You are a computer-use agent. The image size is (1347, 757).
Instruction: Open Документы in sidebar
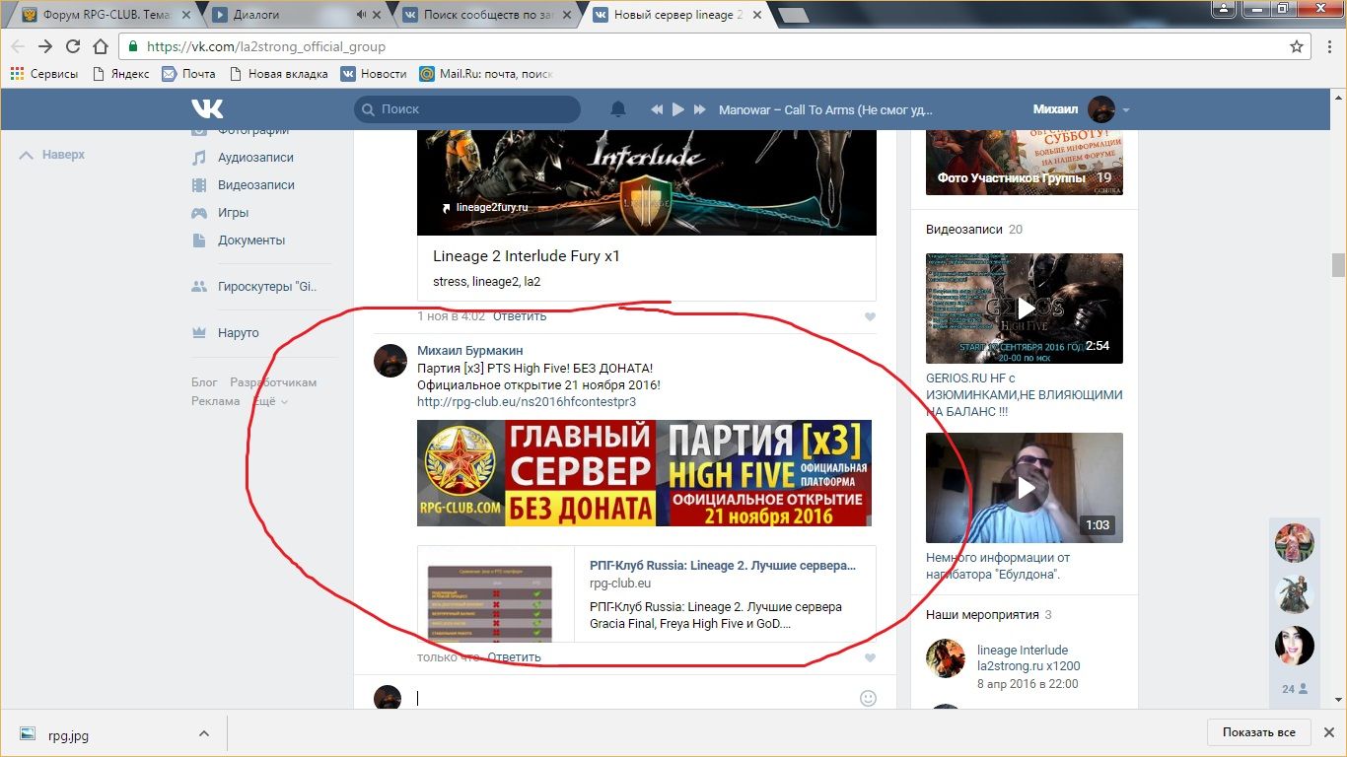[x=250, y=240]
